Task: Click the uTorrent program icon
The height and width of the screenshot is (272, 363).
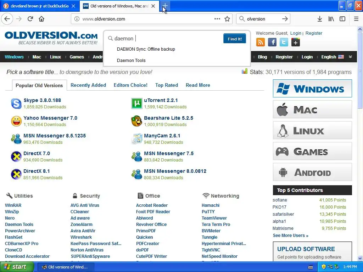Action: (x=136, y=103)
